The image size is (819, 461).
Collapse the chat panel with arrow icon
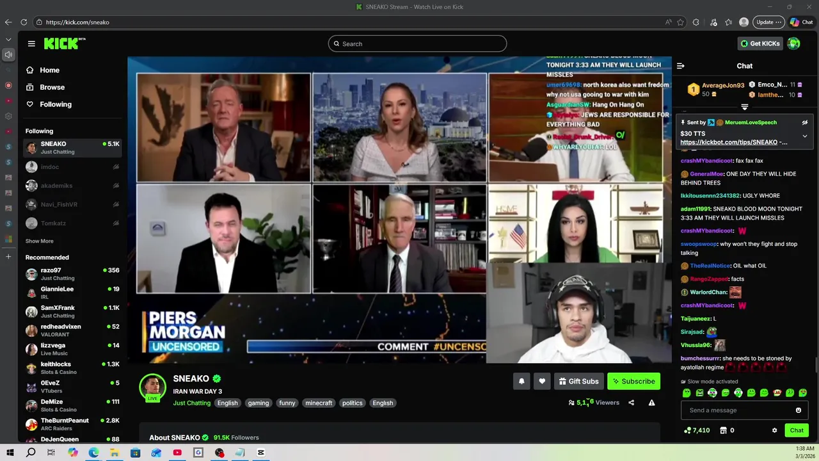681,66
